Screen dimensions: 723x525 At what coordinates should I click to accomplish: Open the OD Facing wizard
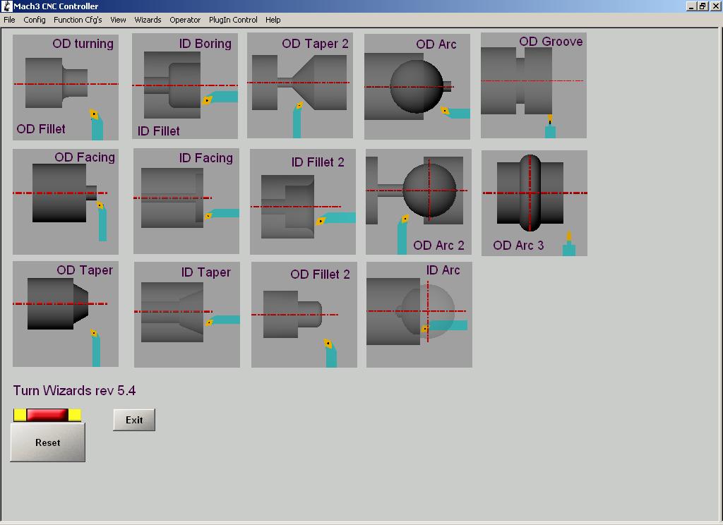(x=66, y=202)
